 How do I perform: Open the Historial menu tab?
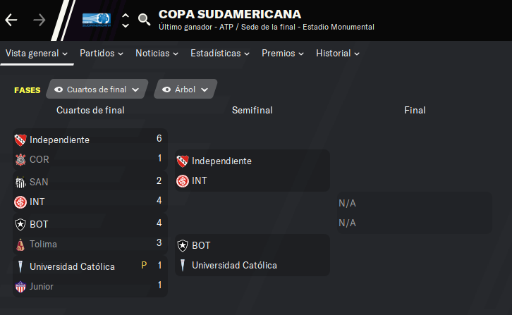337,53
